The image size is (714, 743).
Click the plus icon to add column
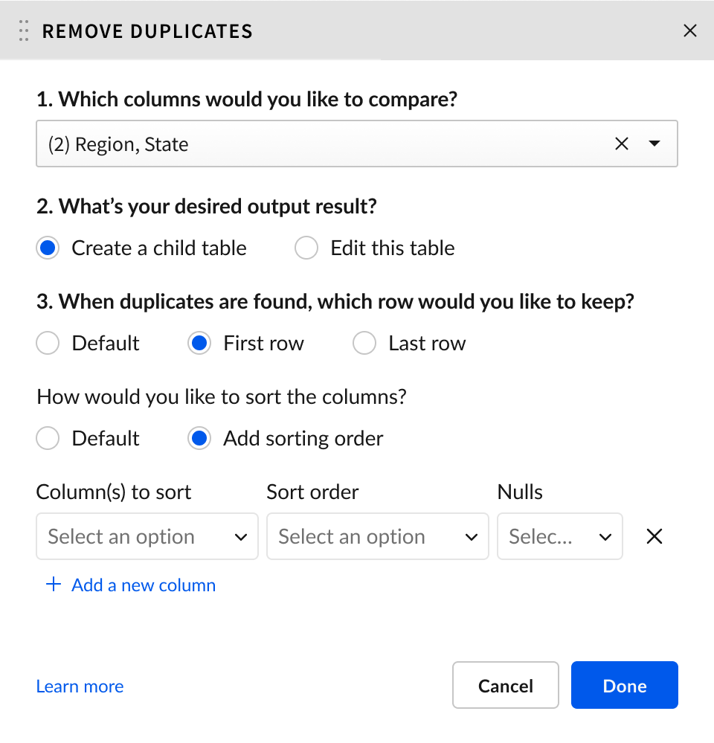53,585
